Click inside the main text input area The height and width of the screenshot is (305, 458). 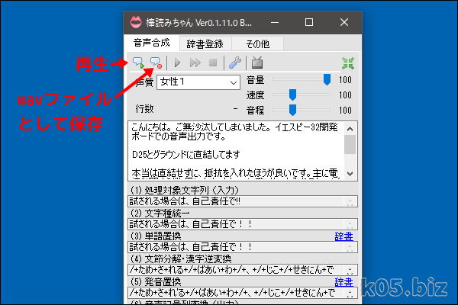pyautogui.click(x=236, y=151)
